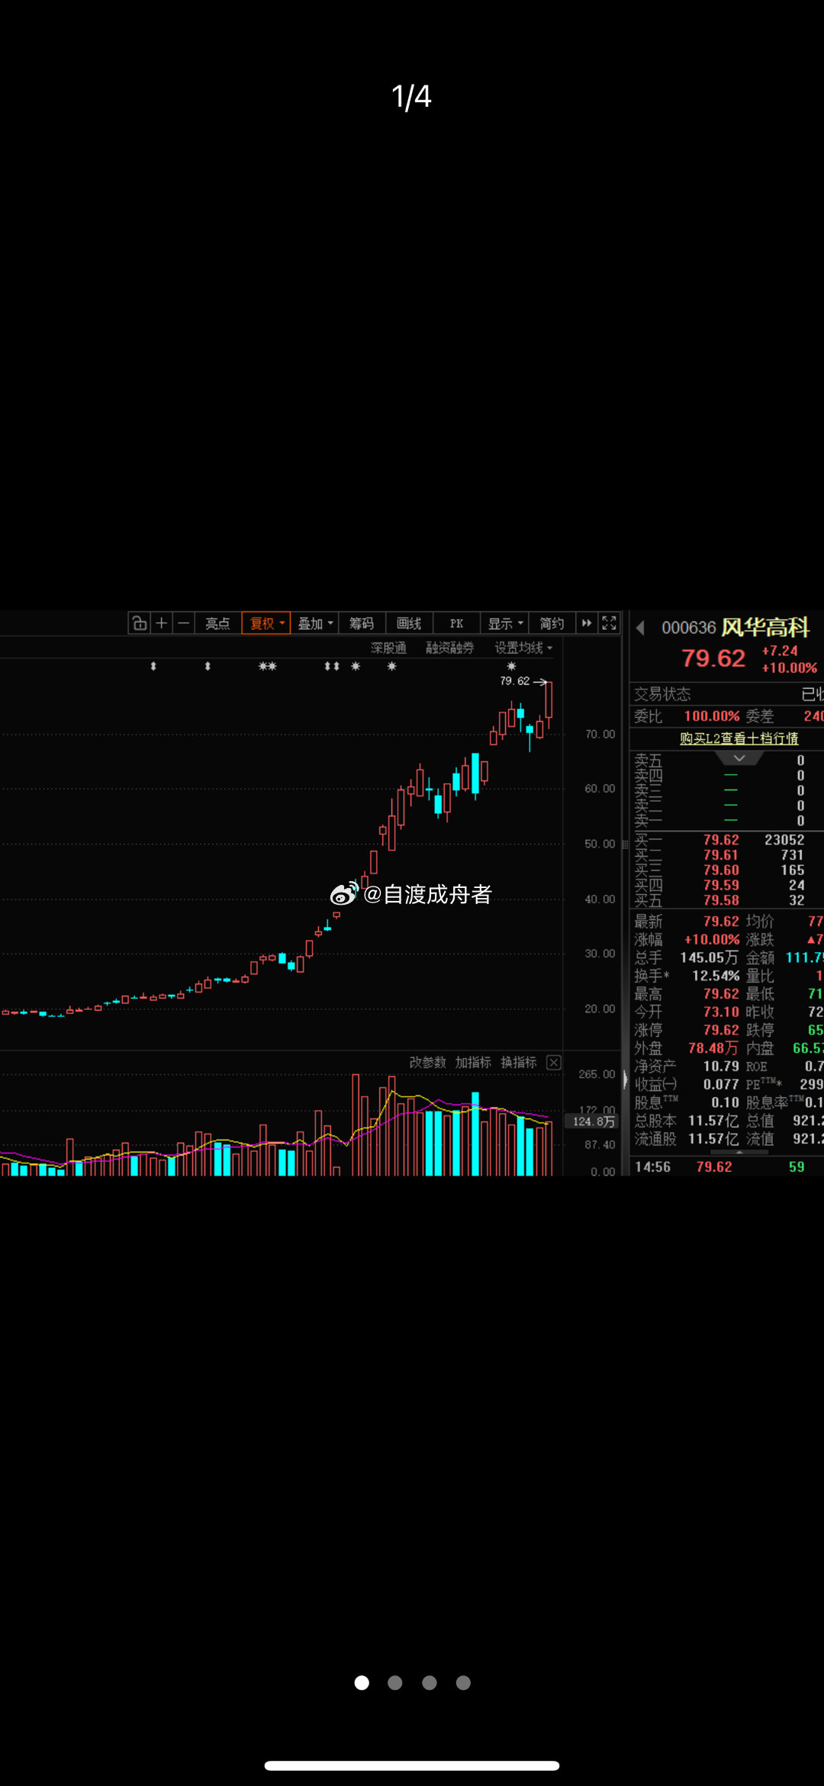Click the 委比 value 100.00%
824x1786 pixels.
(x=712, y=716)
